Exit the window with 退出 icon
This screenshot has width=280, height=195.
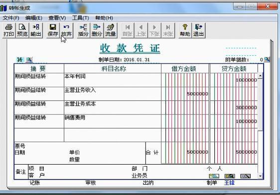point(198,30)
